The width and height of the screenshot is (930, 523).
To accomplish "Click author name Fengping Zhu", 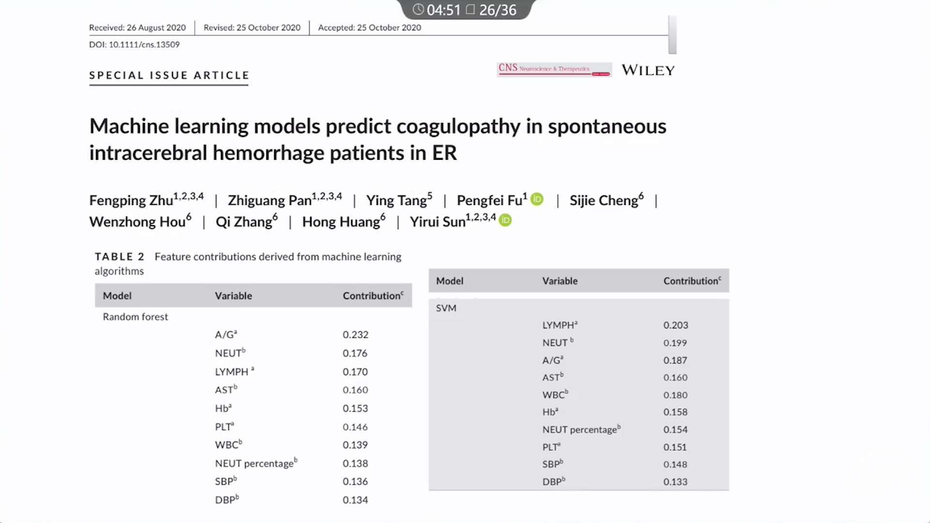I will click(x=131, y=200).
